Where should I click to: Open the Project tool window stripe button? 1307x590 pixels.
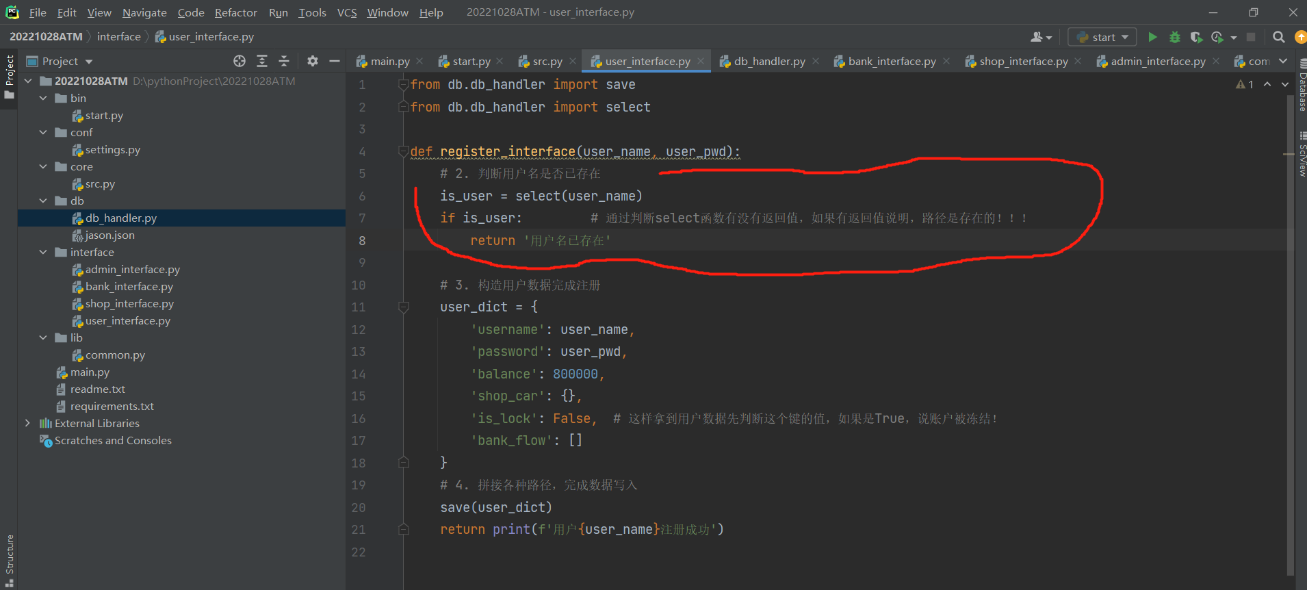(9, 76)
